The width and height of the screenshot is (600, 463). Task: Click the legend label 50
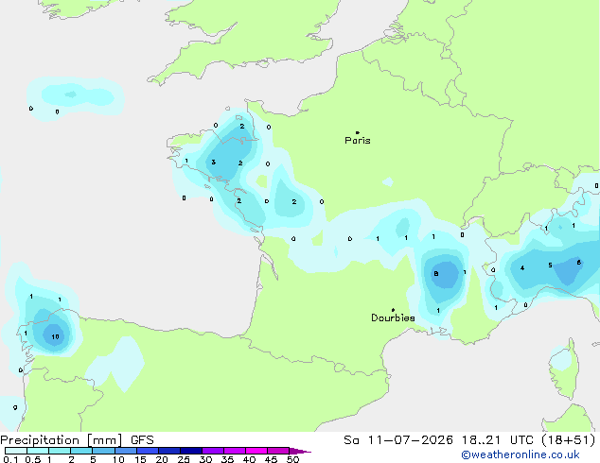tap(293, 459)
